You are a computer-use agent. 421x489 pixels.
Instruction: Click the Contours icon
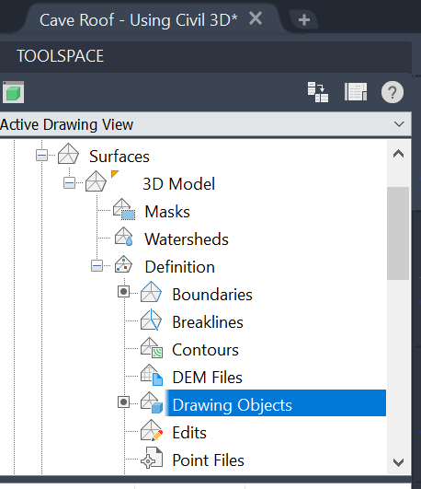pos(152,348)
